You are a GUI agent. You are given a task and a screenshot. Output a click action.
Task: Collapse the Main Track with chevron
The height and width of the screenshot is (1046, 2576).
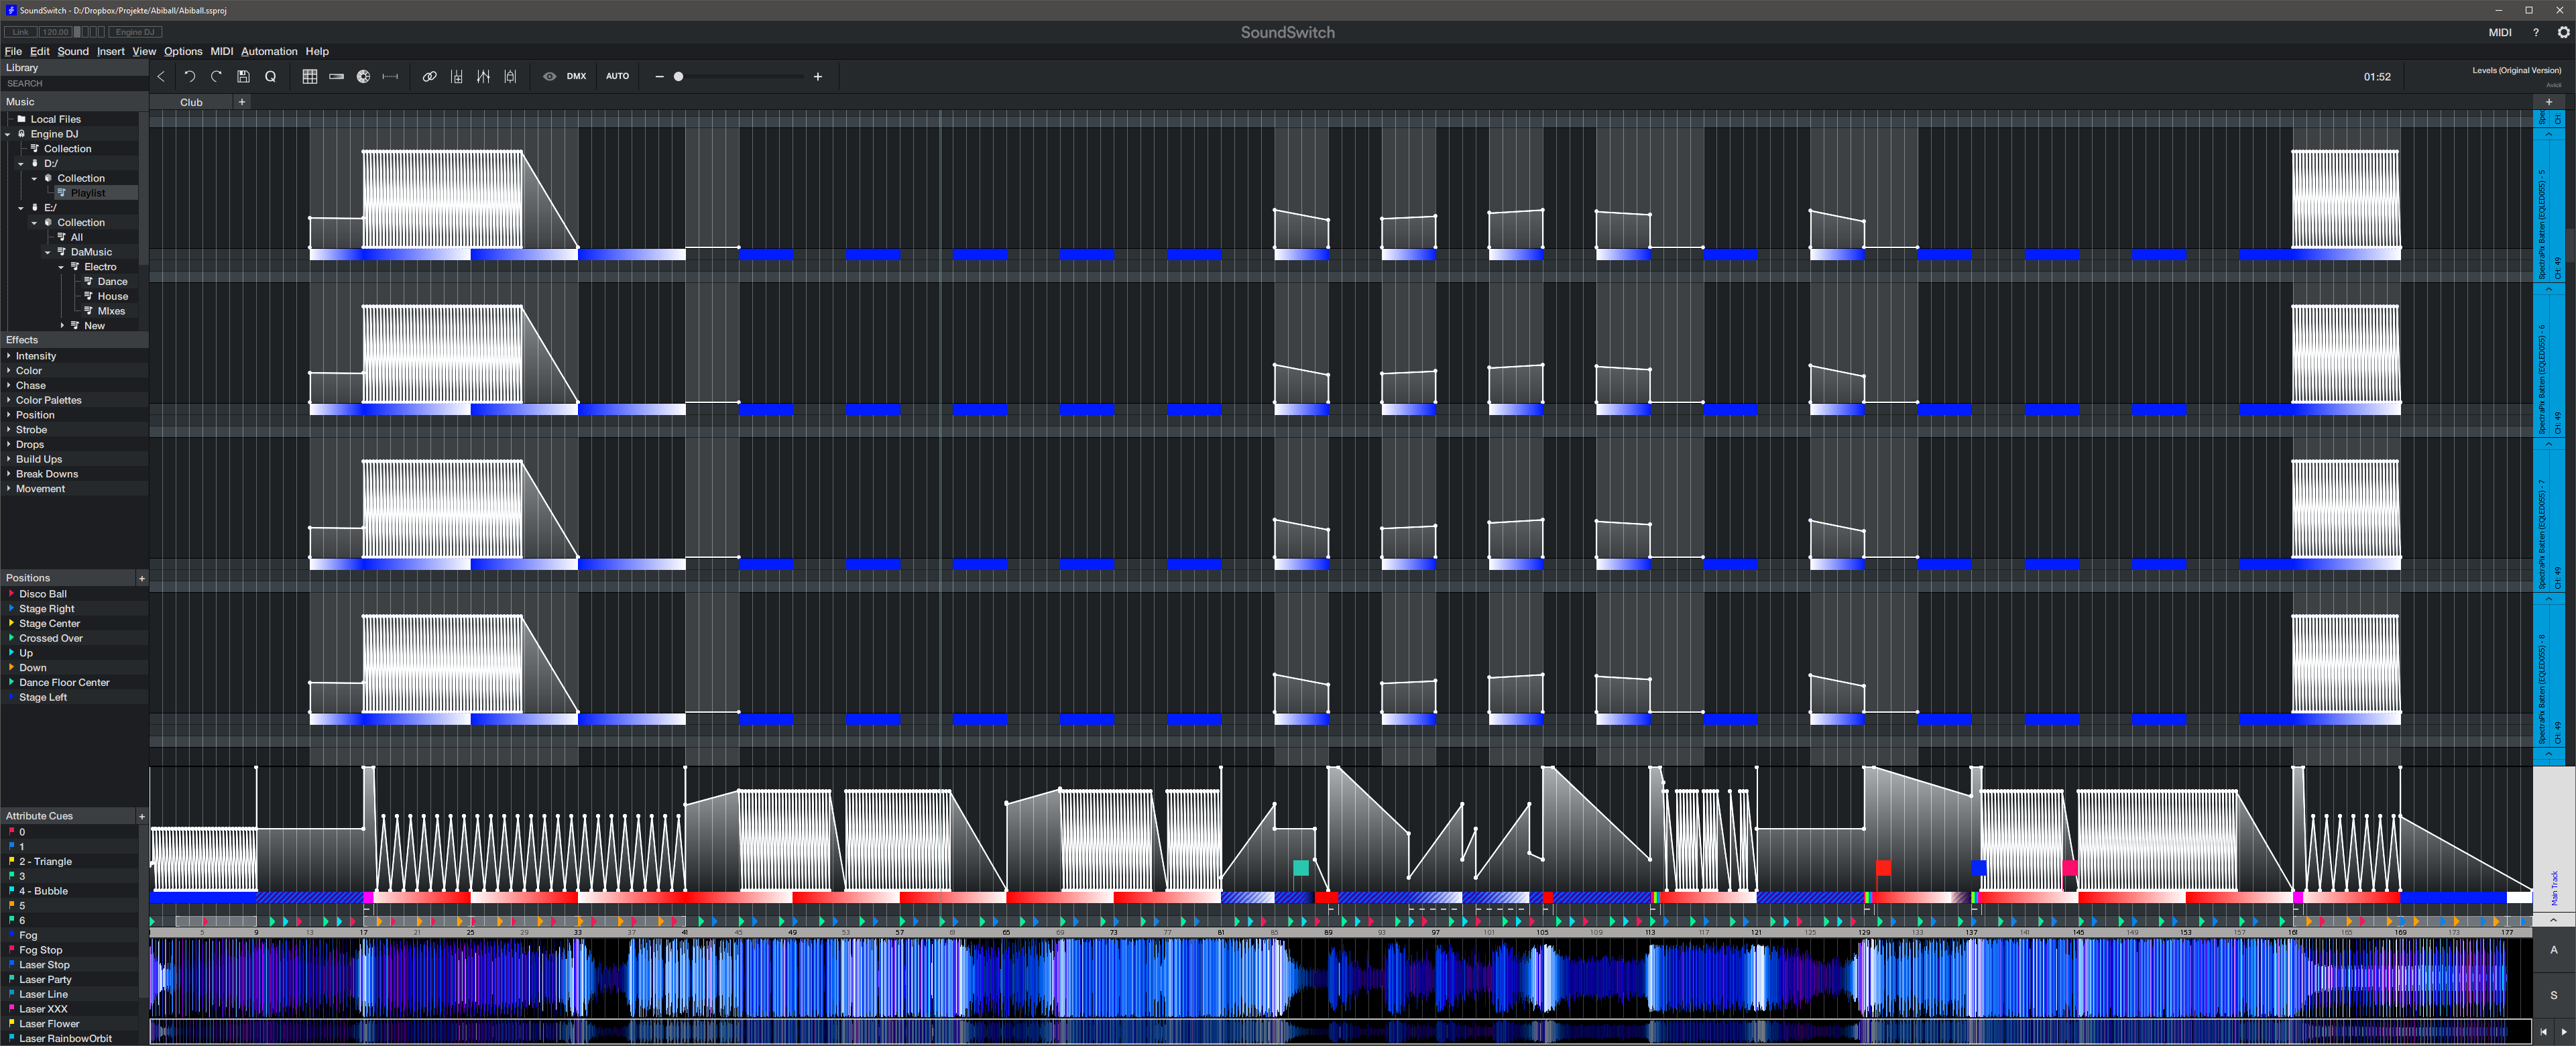(2553, 919)
